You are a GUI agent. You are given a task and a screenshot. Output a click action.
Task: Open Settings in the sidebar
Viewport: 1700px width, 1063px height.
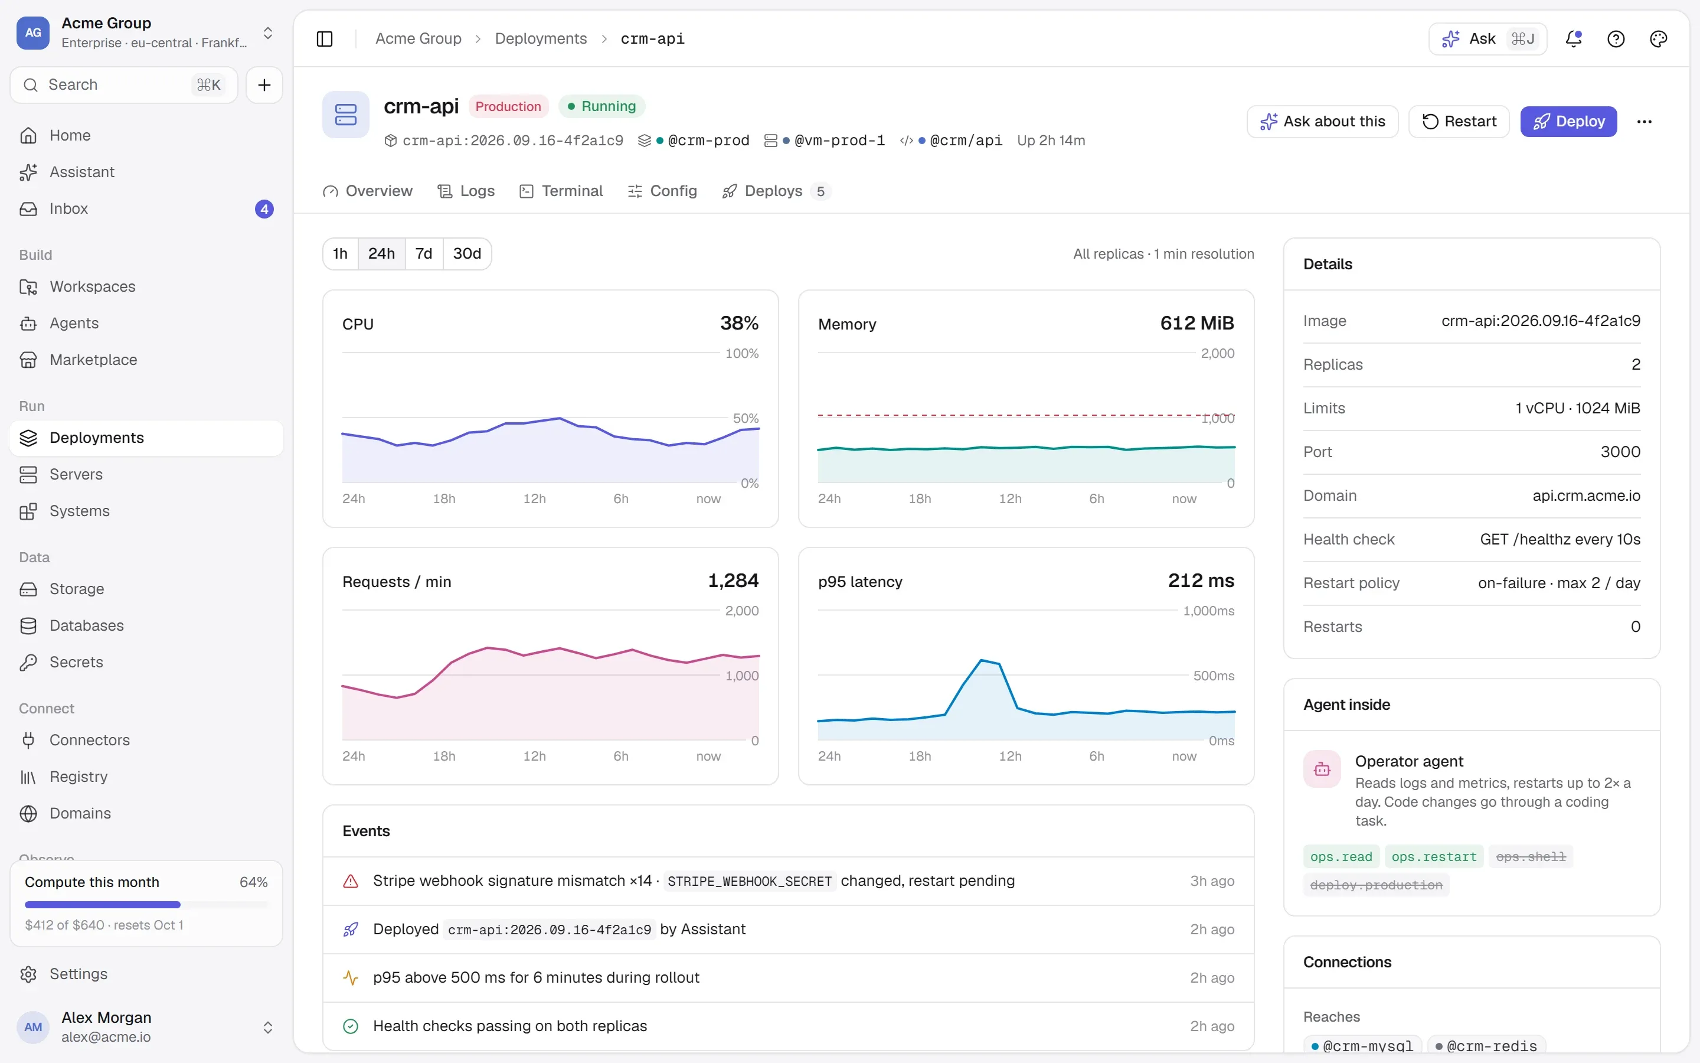tap(146, 974)
